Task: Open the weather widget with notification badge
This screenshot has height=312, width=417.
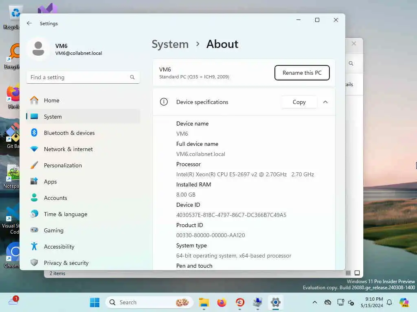Action: tap(13, 301)
